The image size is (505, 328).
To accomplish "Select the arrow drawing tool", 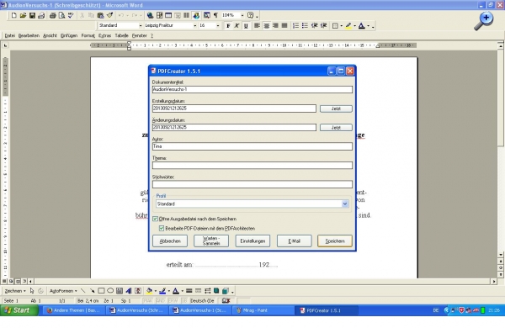I will (92, 291).
